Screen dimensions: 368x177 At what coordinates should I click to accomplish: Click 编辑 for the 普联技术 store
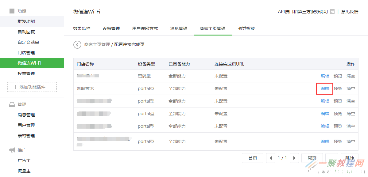pyautogui.click(x=325, y=88)
